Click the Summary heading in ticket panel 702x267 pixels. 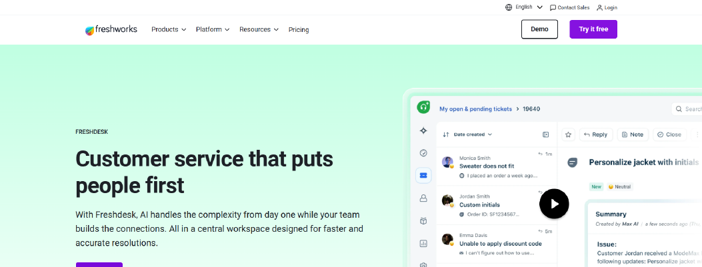click(611, 214)
